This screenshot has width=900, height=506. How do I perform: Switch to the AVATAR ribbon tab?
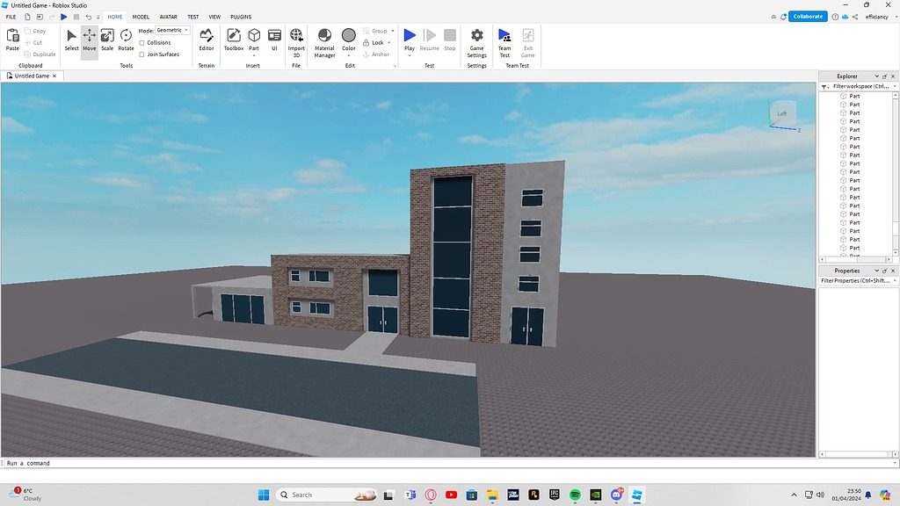pos(168,17)
